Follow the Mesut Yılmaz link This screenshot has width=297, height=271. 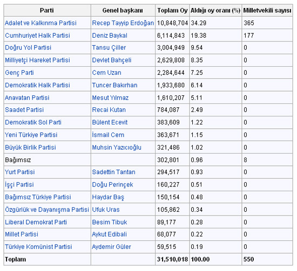(x=110, y=98)
